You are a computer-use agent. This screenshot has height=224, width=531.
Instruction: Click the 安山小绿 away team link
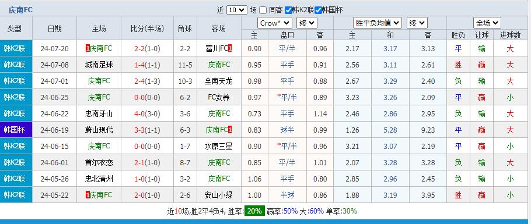(x=219, y=195)
